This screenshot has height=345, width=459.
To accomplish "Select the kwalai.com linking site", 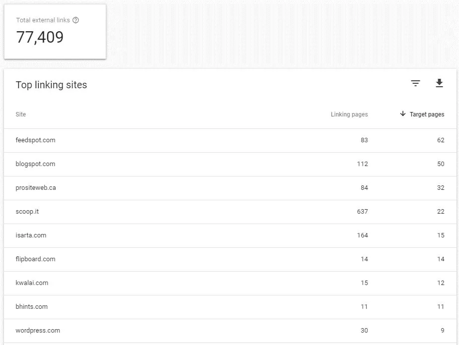I will pos(32,283).
